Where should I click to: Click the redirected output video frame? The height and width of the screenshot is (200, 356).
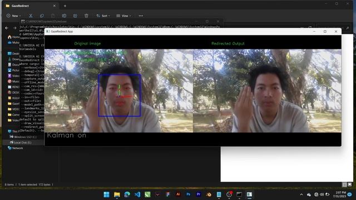click(267, 91)
